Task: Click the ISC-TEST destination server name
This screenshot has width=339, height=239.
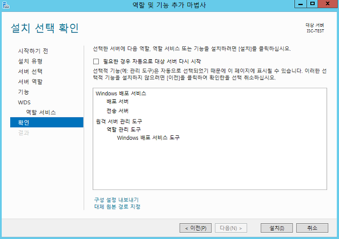Action: point(315,31)
